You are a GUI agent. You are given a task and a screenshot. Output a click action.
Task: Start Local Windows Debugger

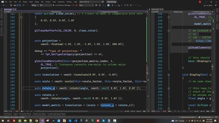tap(62, 5)
